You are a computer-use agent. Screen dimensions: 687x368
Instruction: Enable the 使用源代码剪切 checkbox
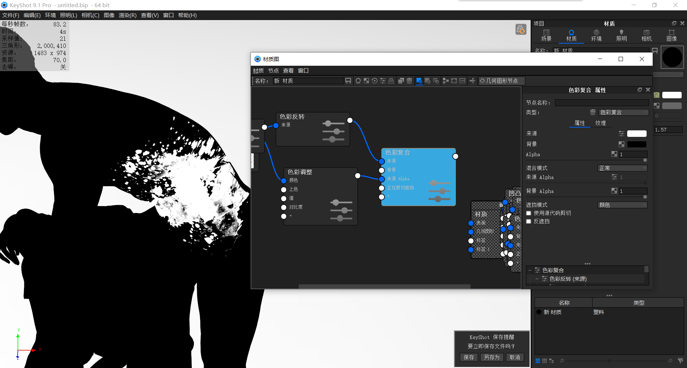[x=528, y=213]
